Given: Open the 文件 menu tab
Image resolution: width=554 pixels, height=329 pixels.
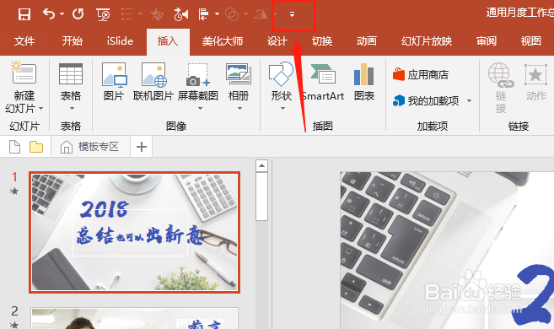Looking at the screenshot, I should [x=24, y=41].
